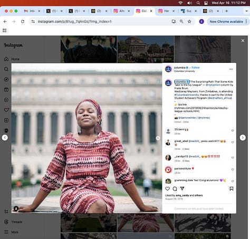Open Threads in sidebar
250x239 pixels.
tap(13, 222)
